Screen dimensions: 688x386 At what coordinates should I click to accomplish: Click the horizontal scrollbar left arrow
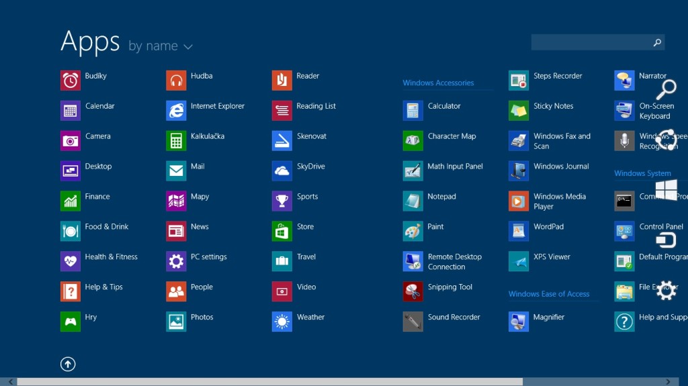coord(11,382)
